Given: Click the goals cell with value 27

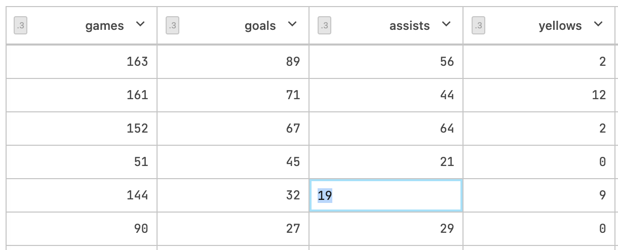Looking at the screenshot, I should (293, 229).
